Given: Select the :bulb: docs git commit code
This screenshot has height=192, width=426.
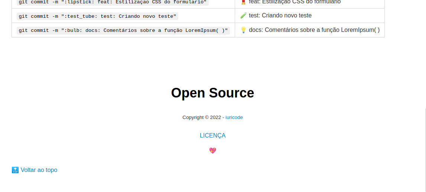Looking at the screenshot, I should coord(123,30).
